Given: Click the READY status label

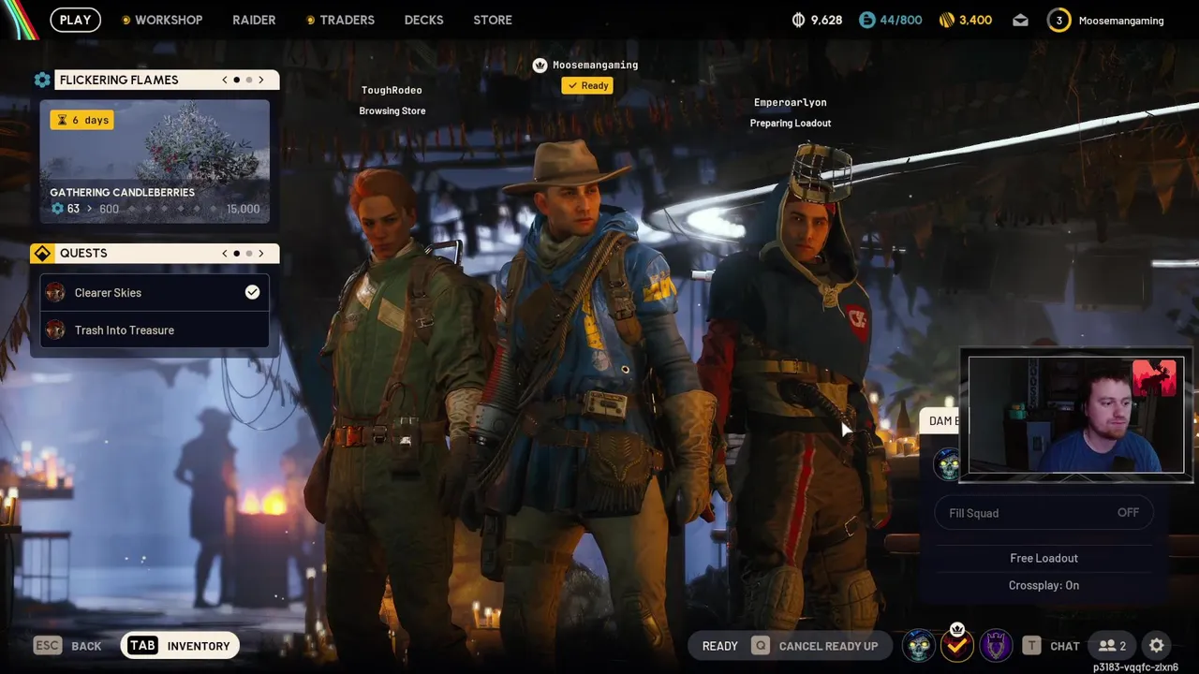Looking at the screenshot, I should (x=719, y=646).
